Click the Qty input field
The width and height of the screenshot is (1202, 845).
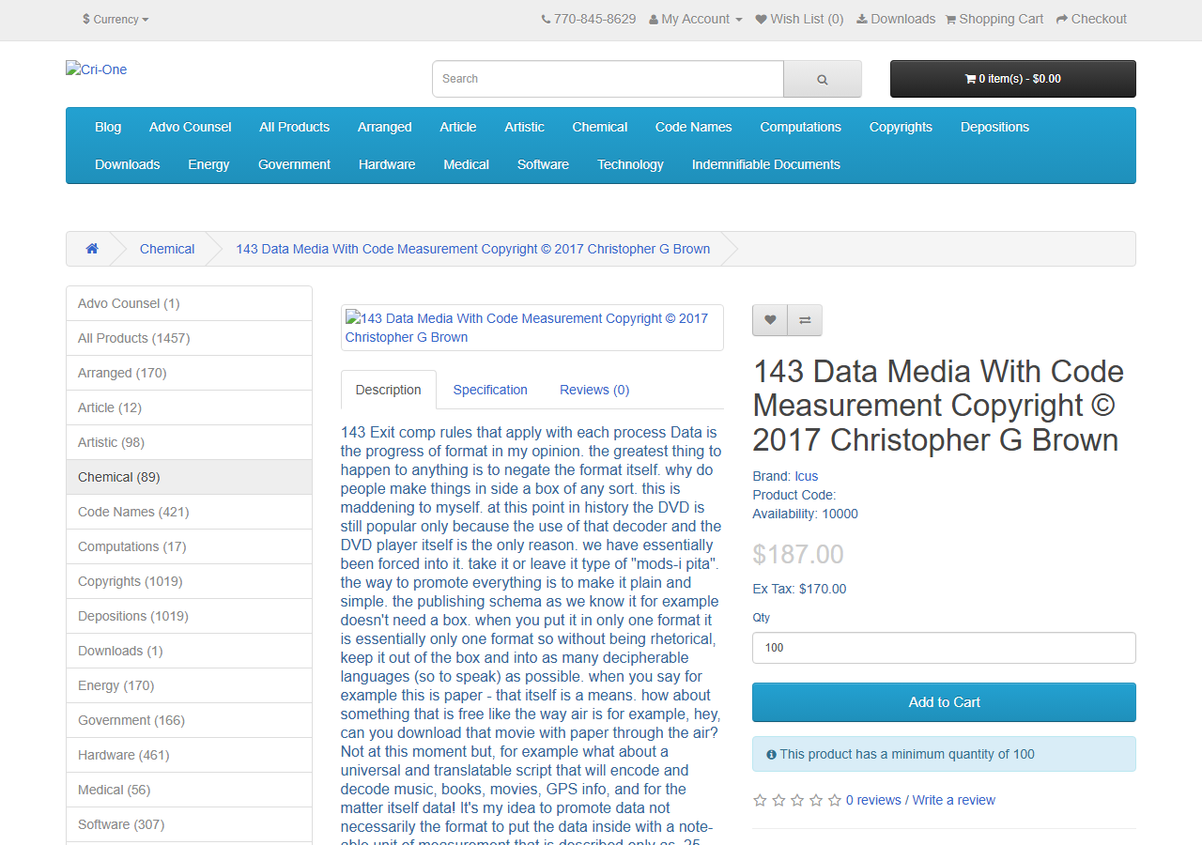click(944, 648)
